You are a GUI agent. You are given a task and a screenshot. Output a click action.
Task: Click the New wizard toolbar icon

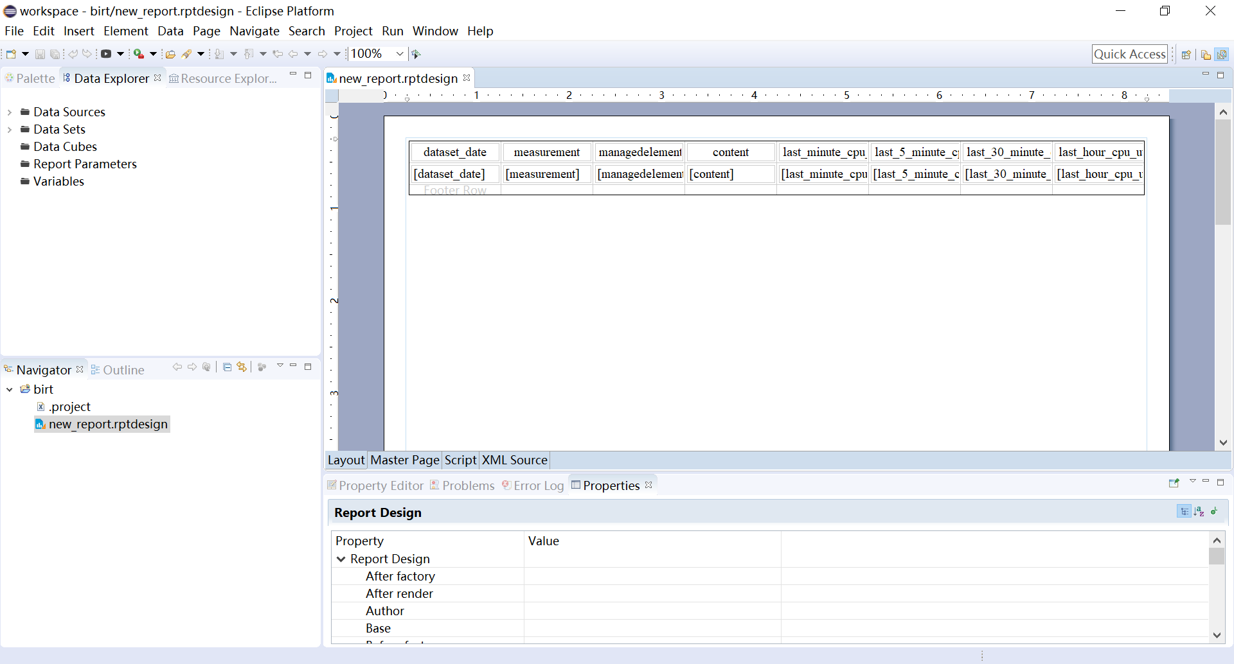(11, 55)
